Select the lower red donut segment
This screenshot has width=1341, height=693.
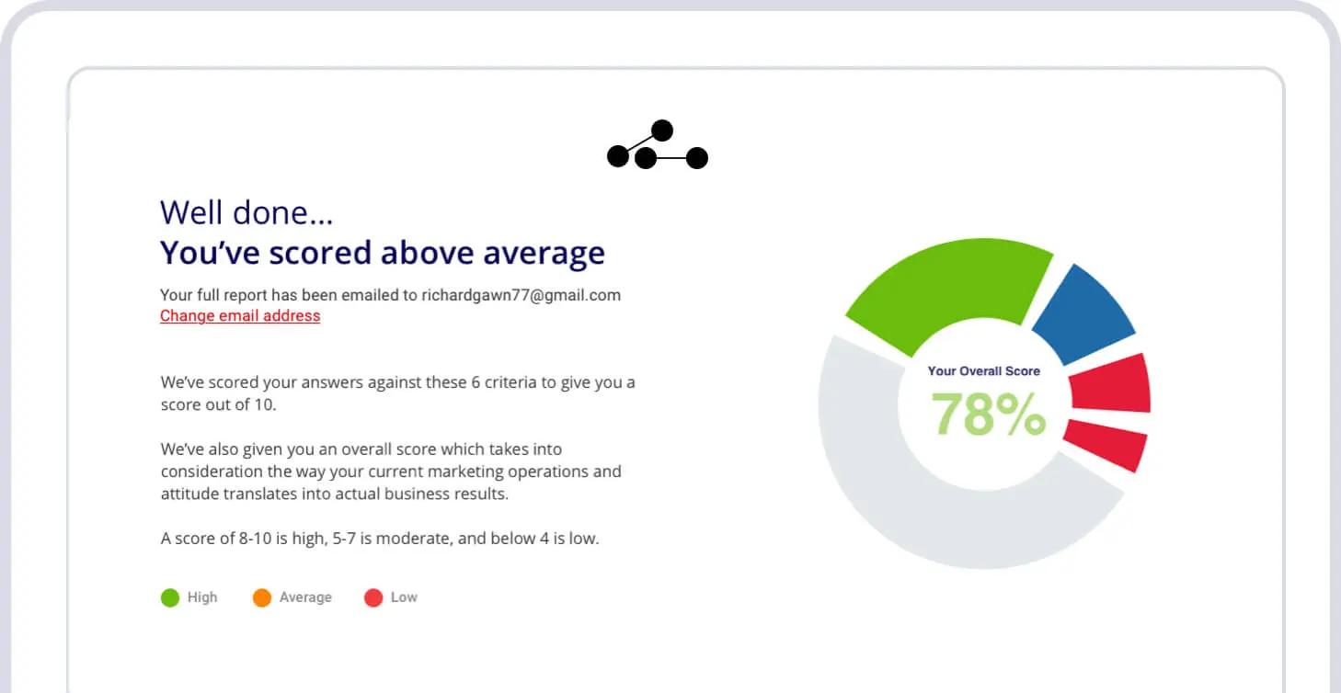click(x=1106, y=443)
